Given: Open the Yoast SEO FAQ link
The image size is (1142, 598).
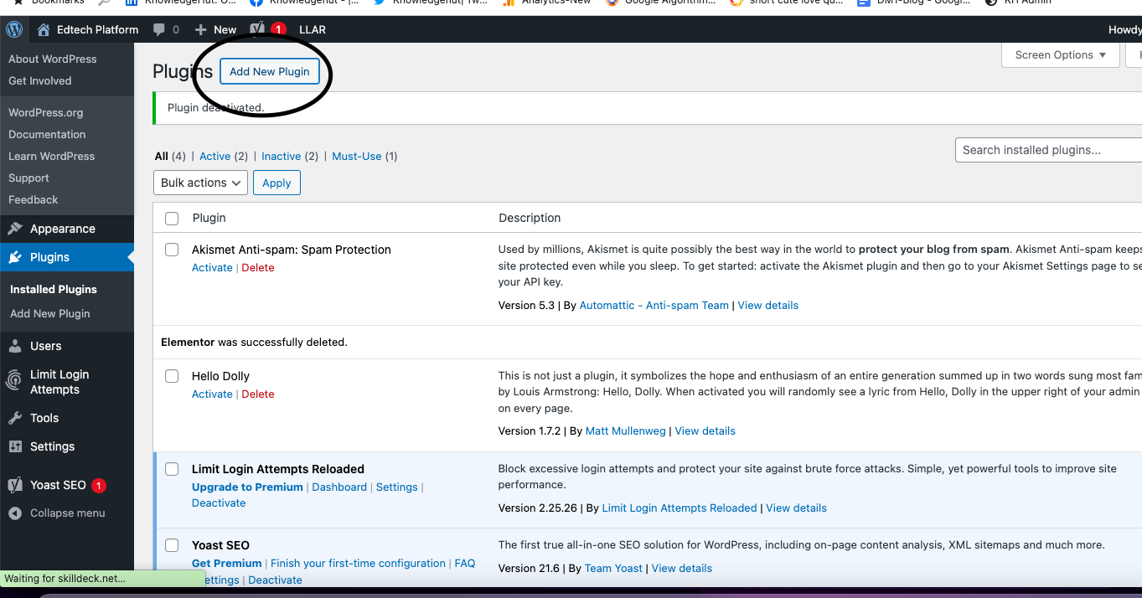Looking at the screenshot, I should [x=464, y=564].
